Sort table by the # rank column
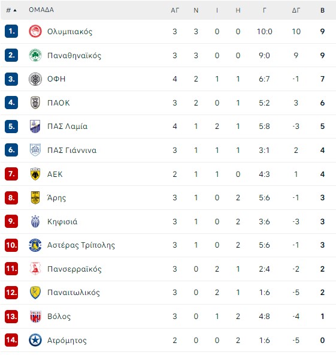The width and height of the screenshot is (336, 355). (x=11, y=10)
